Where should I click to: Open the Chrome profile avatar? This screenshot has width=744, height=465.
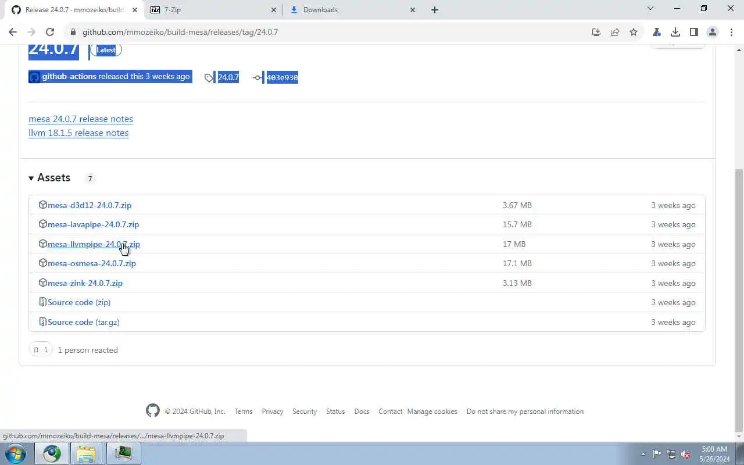click(713, 32)
